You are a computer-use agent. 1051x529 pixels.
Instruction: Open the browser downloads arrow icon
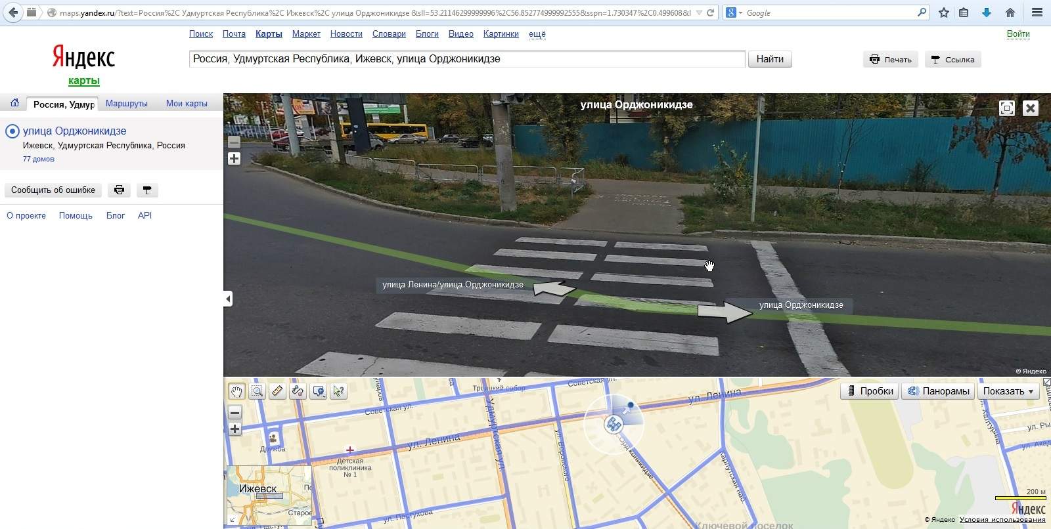(x=987, y=12)
